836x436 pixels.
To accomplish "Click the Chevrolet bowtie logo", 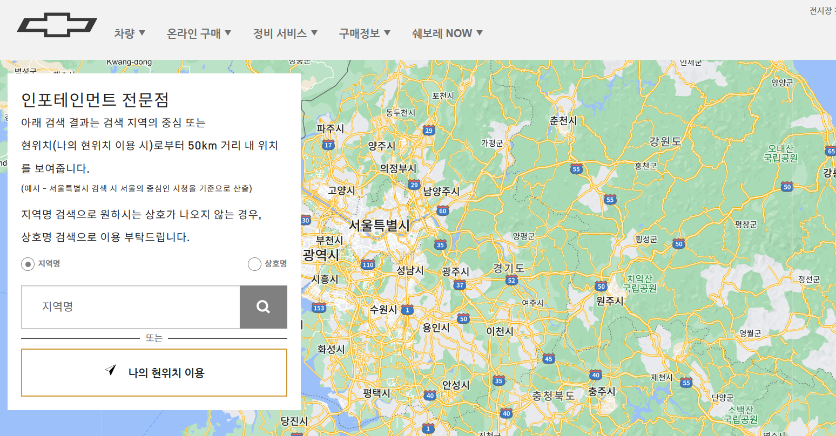I will [x=57, y=24].
